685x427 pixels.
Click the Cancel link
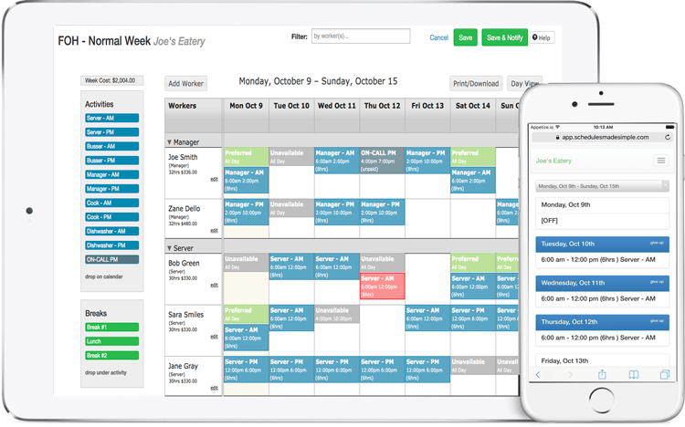click(x=438, y=37)
